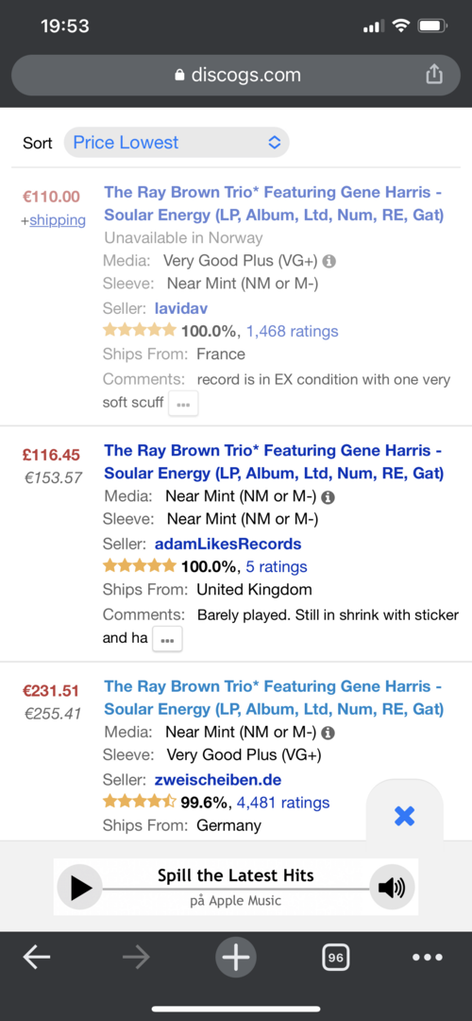Click the media condition info icon for lavidav listing

tap(329, 261)
